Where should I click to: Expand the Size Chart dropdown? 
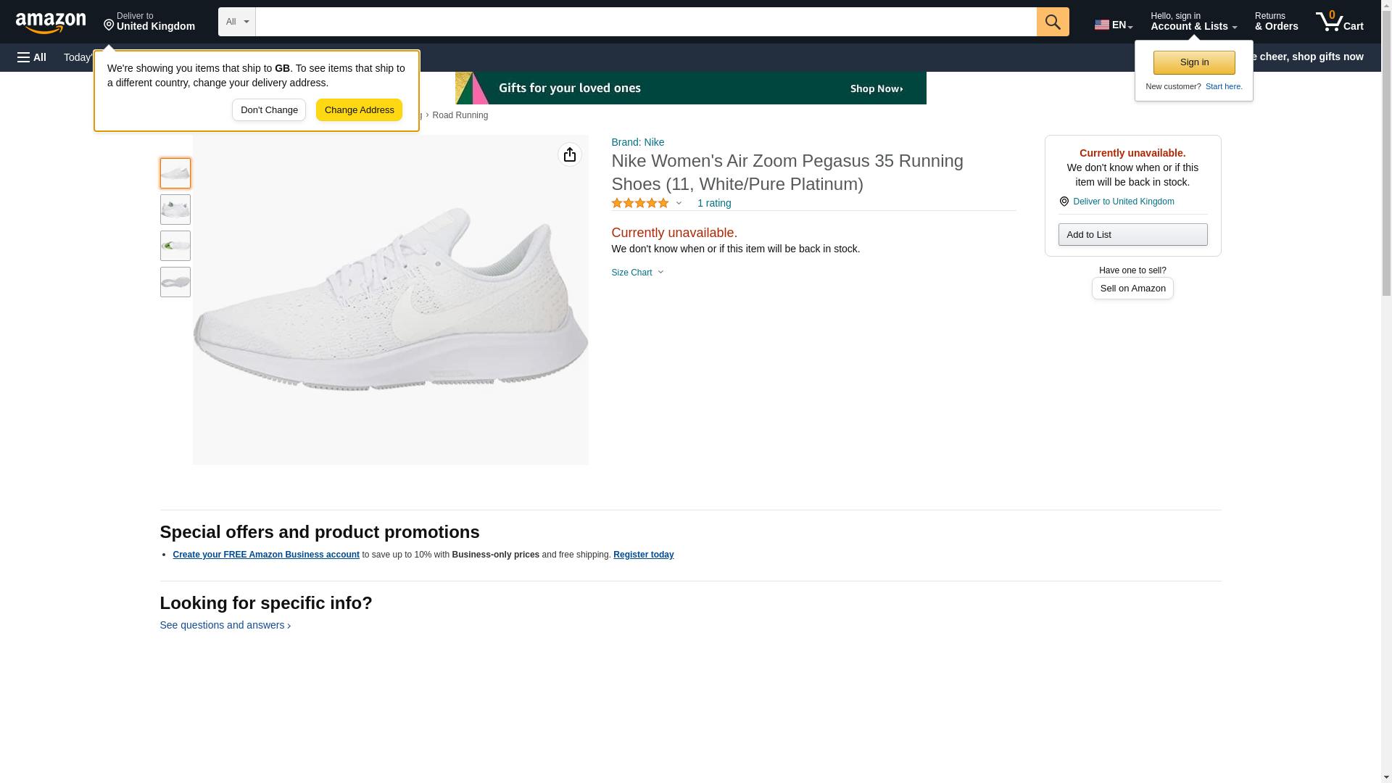click(637, 273)
